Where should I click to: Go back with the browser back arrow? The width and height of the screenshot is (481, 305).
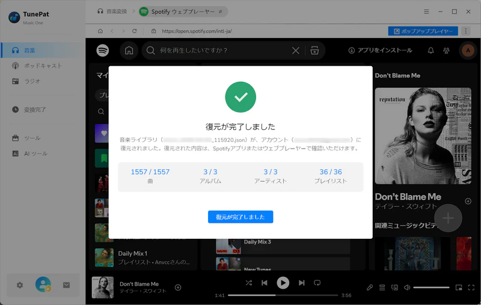tap(112, 31)
